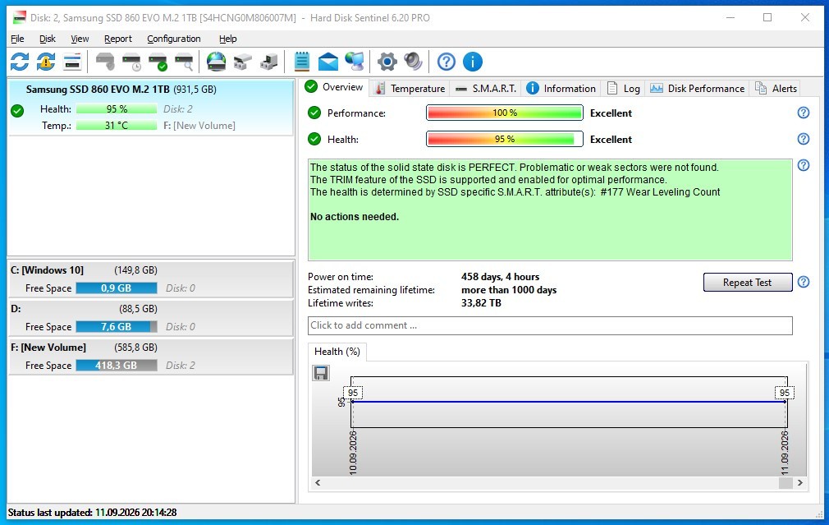Click the help icon next to Health bar
829x525 pixels.
[x=803, y=139]
